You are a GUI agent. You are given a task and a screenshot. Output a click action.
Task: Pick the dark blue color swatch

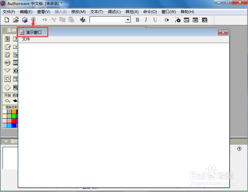point(14,126)
